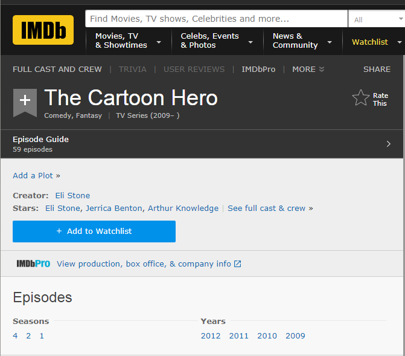Screen dimensions: 405x356
Task: Expand the MORE menu
Action: click(x=308, y=70)
